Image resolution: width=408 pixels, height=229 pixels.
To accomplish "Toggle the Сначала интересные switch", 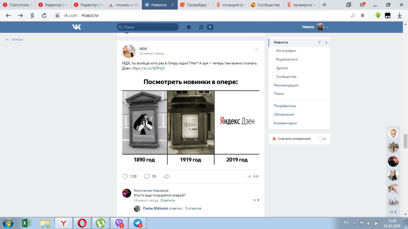I will [x=323, y=139].
